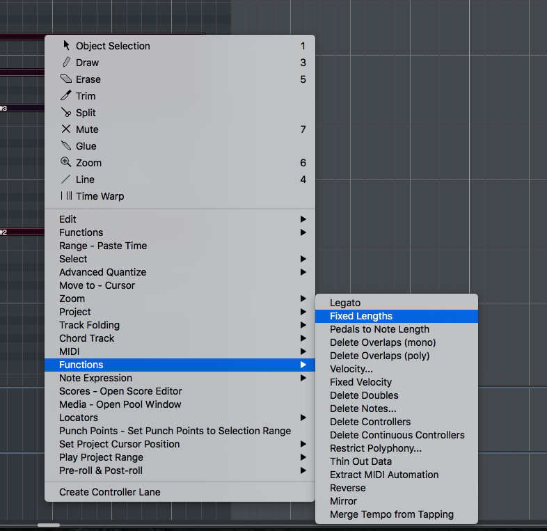This screenshot has height=531, width=547.
Task: Switch to the Split tool
Action: pyautogui.click(x=67, y=113)
